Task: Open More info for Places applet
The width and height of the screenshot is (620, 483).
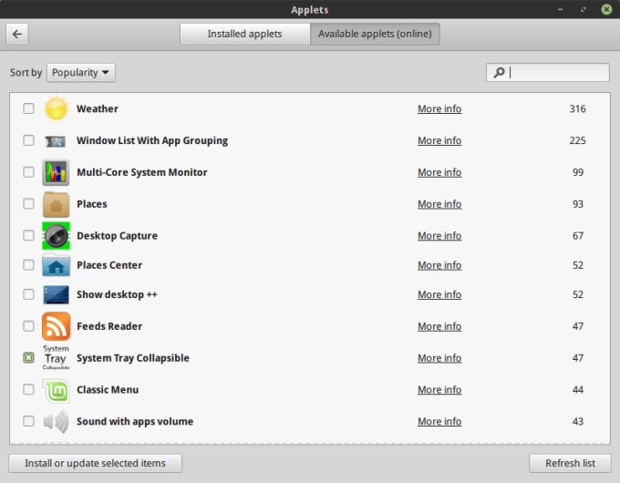Action: point(439,204)
